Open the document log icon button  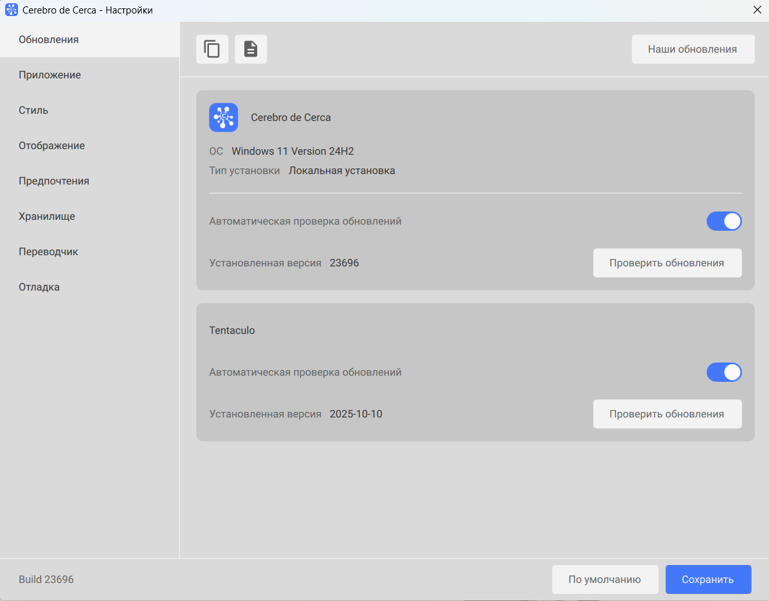pos(251,49)
